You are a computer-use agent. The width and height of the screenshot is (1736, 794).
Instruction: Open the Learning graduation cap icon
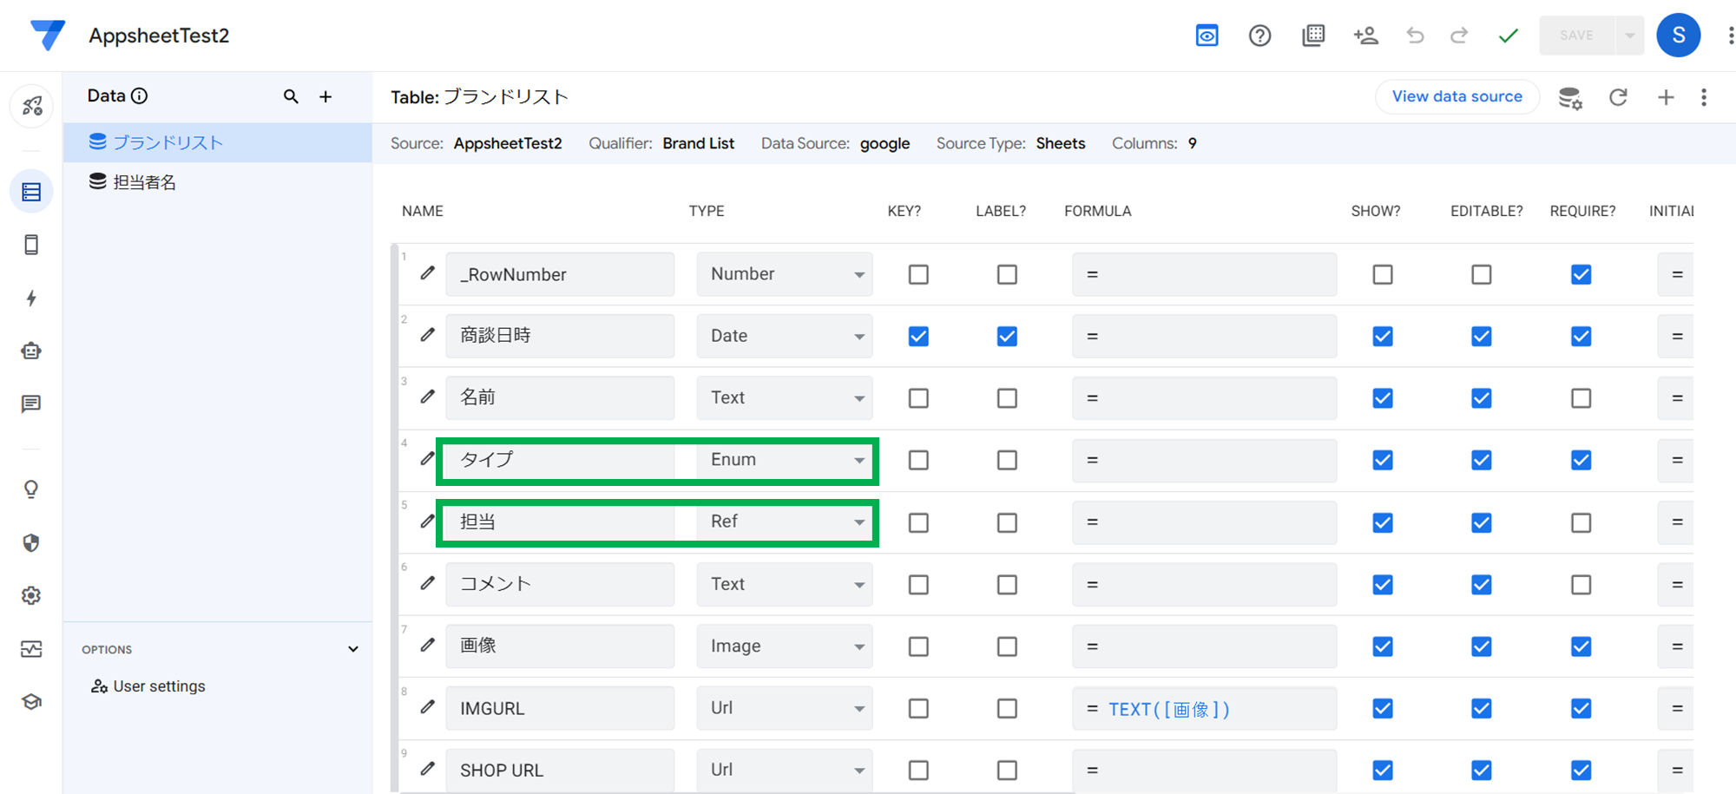click(x=31, y=702)
